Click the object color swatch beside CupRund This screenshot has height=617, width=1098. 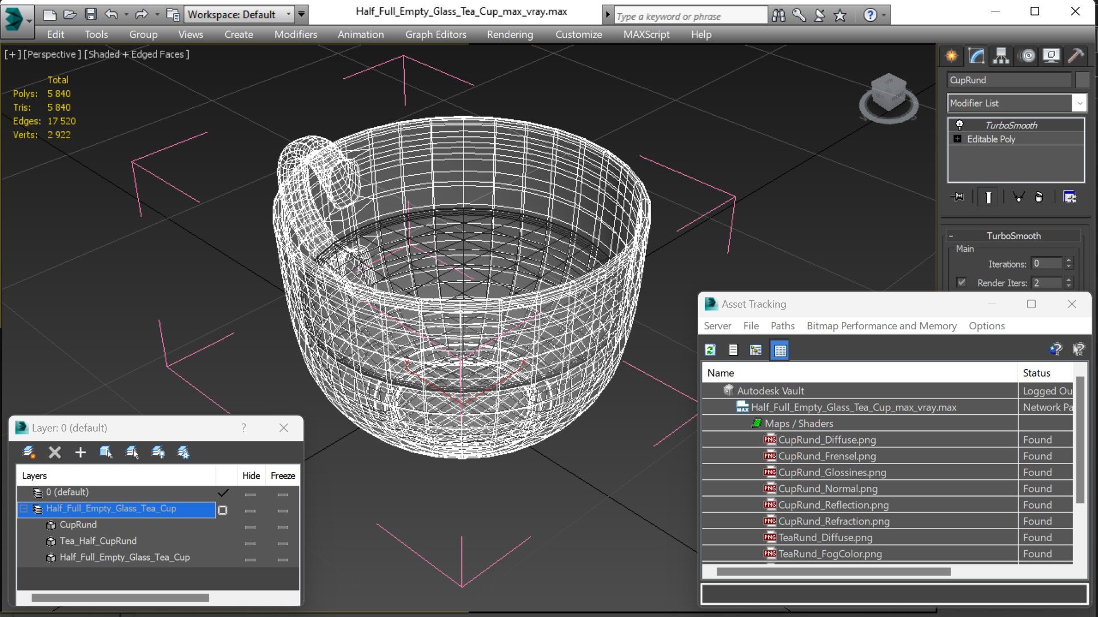1081,80
